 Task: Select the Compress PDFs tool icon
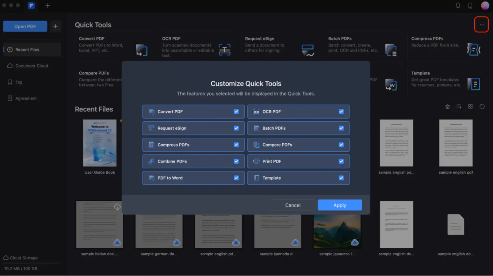[x=474, y=50]
